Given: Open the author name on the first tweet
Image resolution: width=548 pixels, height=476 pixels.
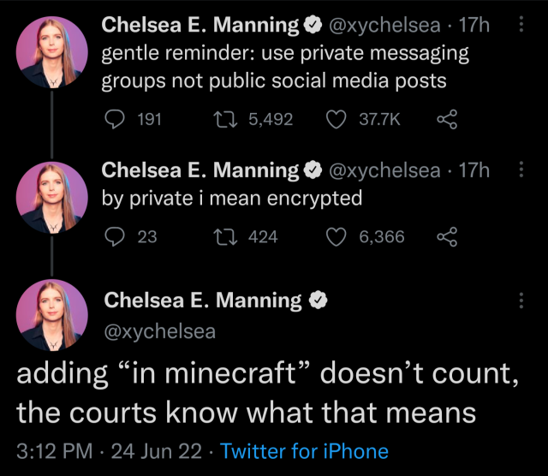Looking at the screenshot, I should point(200,26).
